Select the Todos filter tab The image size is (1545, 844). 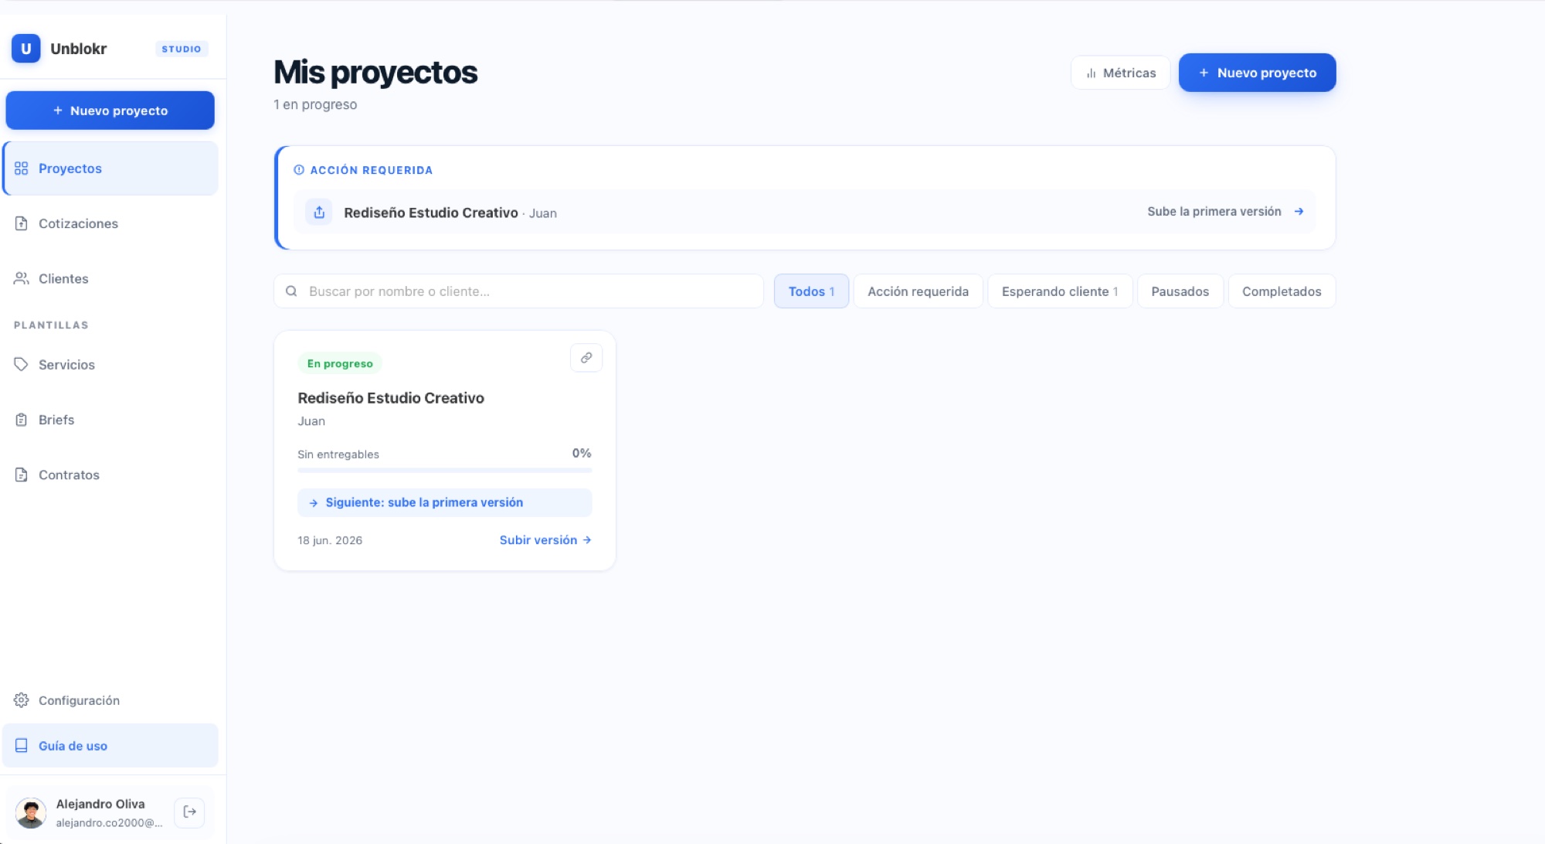[811, 291]
